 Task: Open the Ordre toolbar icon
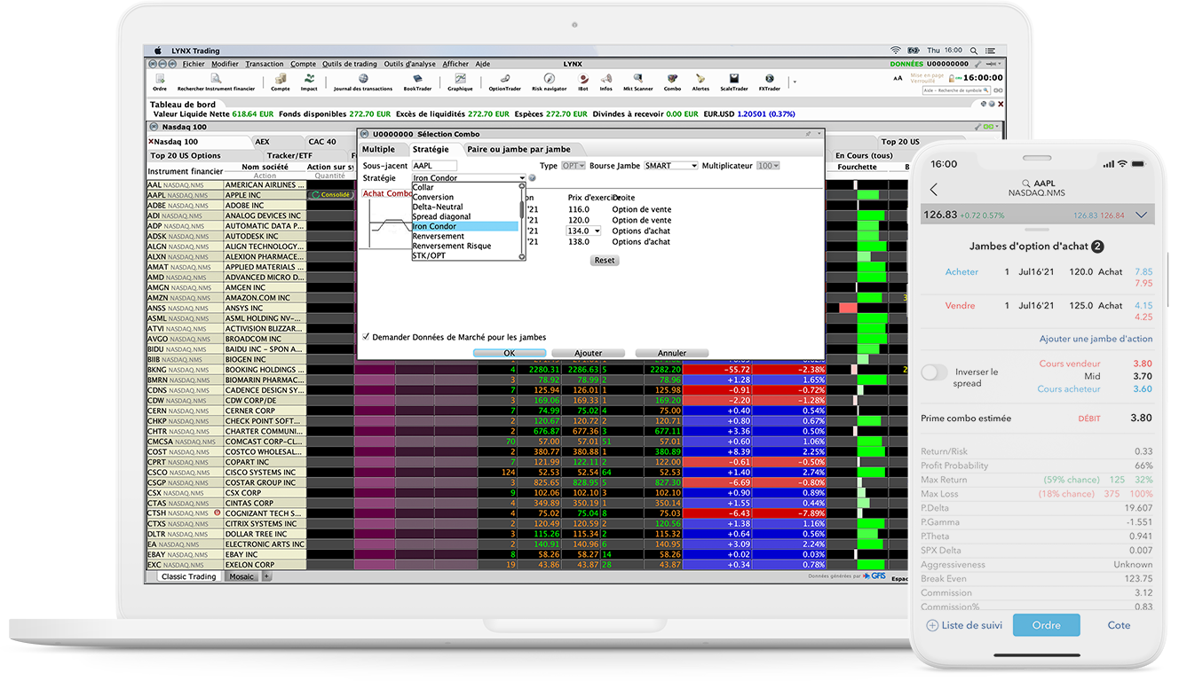point(160,82)
